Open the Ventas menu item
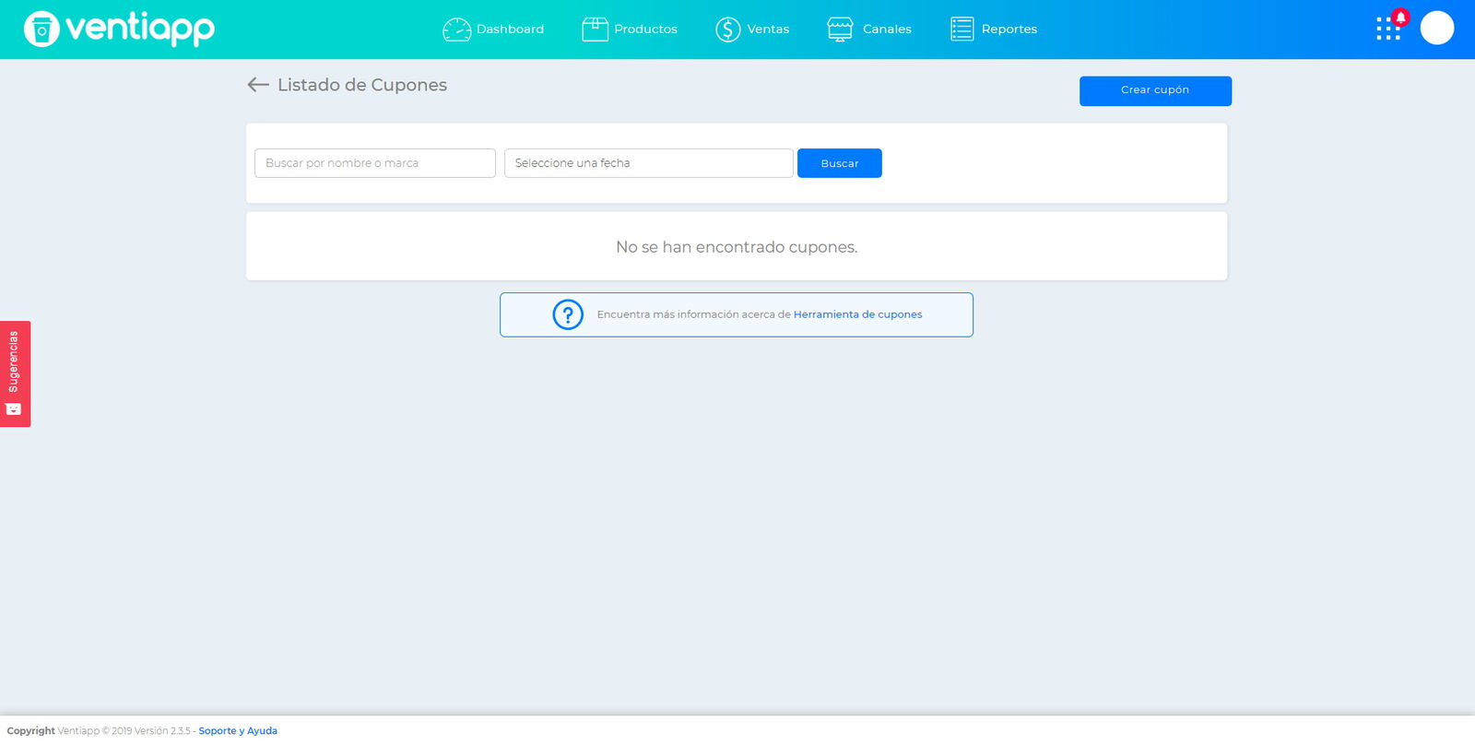1475x745 pixels. tap(752, 30)
